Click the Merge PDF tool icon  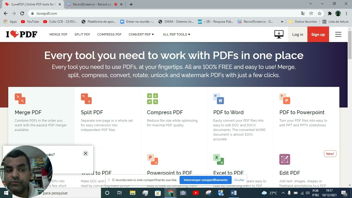point(20,99)
